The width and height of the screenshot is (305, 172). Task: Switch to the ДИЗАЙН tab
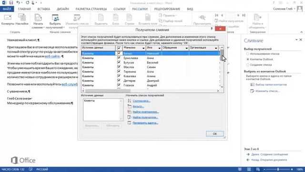coord(63,9)
